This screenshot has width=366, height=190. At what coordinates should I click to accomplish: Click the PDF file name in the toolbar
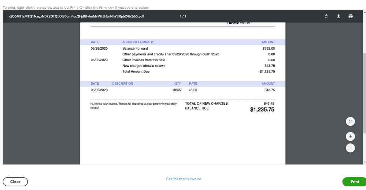pyautogui.click(x=76, y=16)
